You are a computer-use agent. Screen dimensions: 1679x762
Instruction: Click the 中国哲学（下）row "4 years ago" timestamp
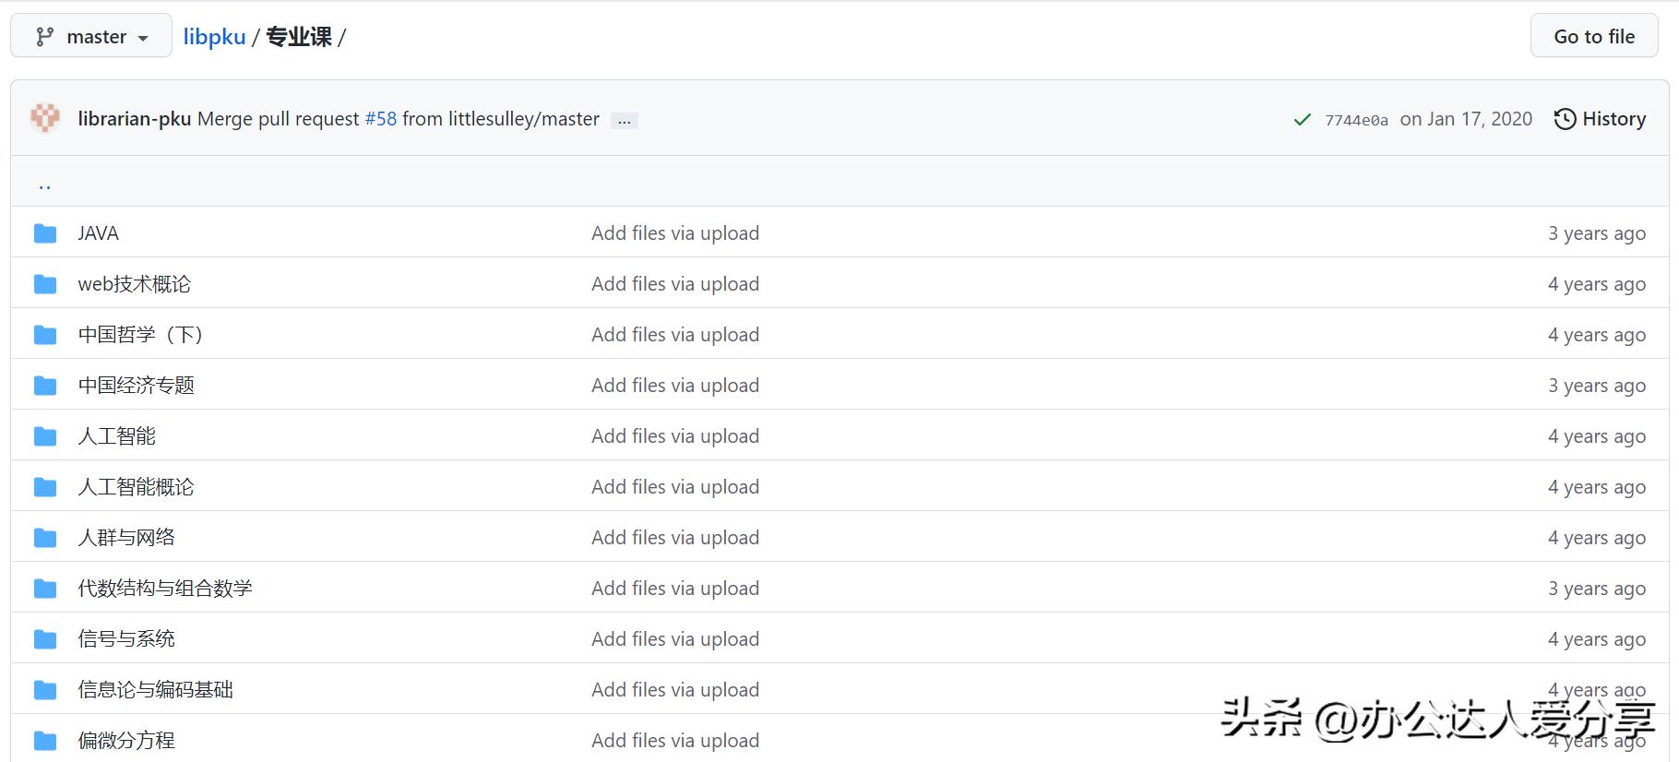coord(1597,336)
